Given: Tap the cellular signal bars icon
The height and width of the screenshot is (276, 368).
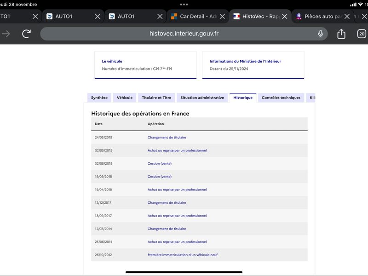Looking at the screenshot, I should [x=353, y=5].
